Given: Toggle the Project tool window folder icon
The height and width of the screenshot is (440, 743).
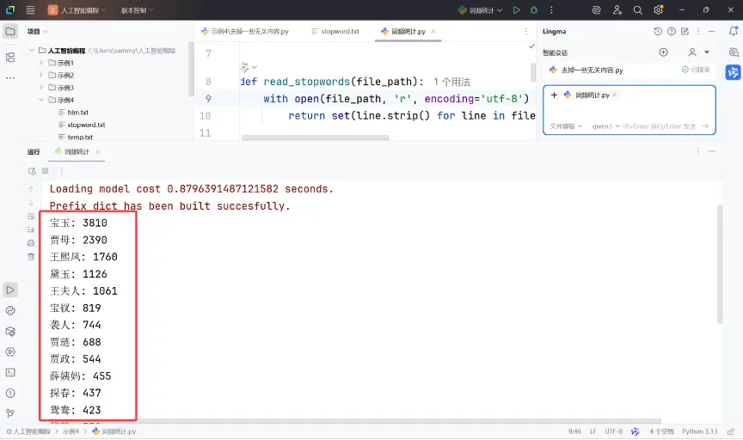Looking at the screenshot, I should point(10,32).
